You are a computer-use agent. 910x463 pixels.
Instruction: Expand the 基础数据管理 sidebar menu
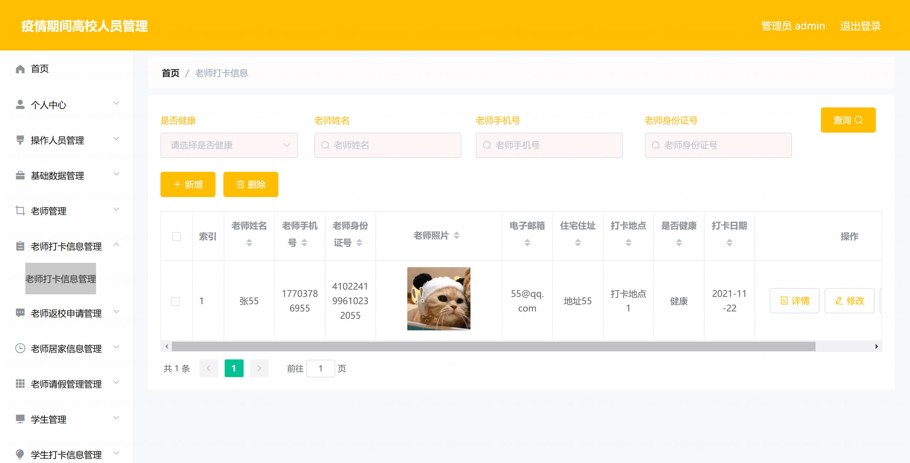click(x=66, y=176)
